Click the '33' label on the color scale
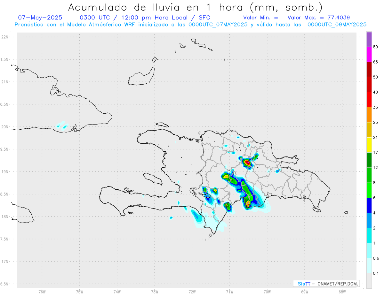Image resolution: width=384 pixels, height=296 pixels. (x=376, y=107)
